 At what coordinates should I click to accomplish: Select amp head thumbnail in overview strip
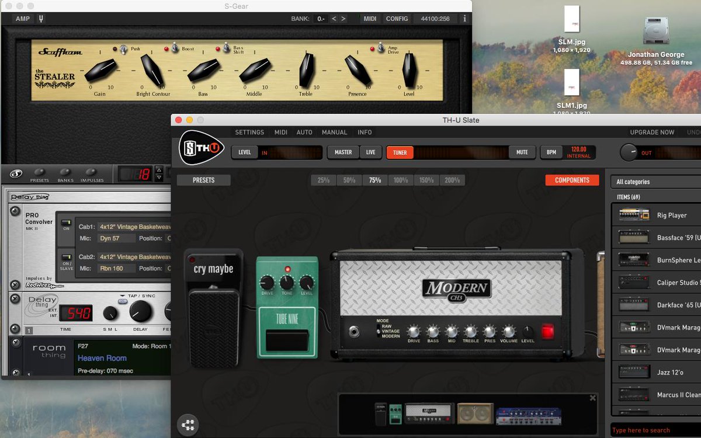tap(429, 414)
